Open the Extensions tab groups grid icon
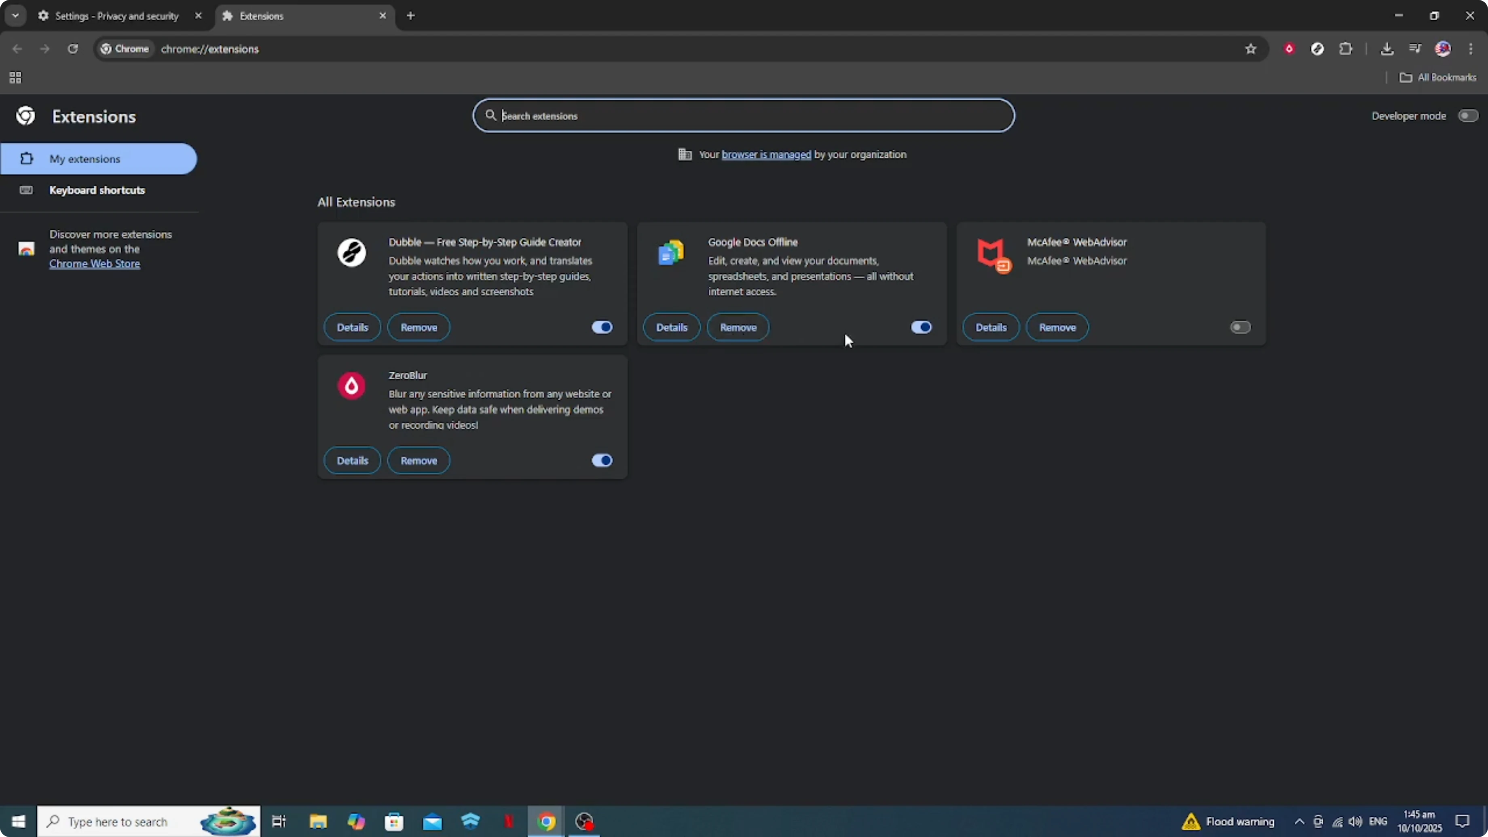The image size is (1488, 837). [x=15, y=77]
